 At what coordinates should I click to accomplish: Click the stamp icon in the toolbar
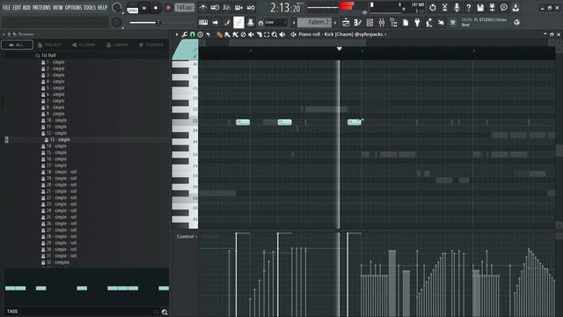[x=251, y=22]
